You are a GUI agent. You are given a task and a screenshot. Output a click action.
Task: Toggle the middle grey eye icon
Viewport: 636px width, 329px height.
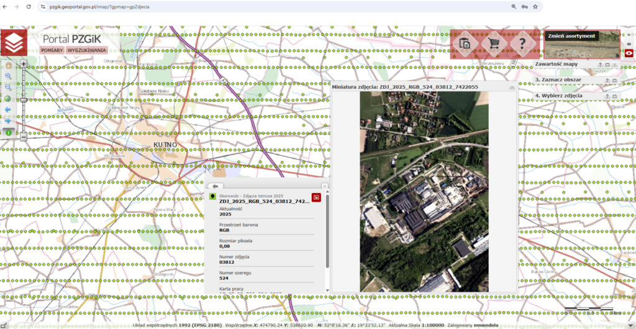[629, 43]
